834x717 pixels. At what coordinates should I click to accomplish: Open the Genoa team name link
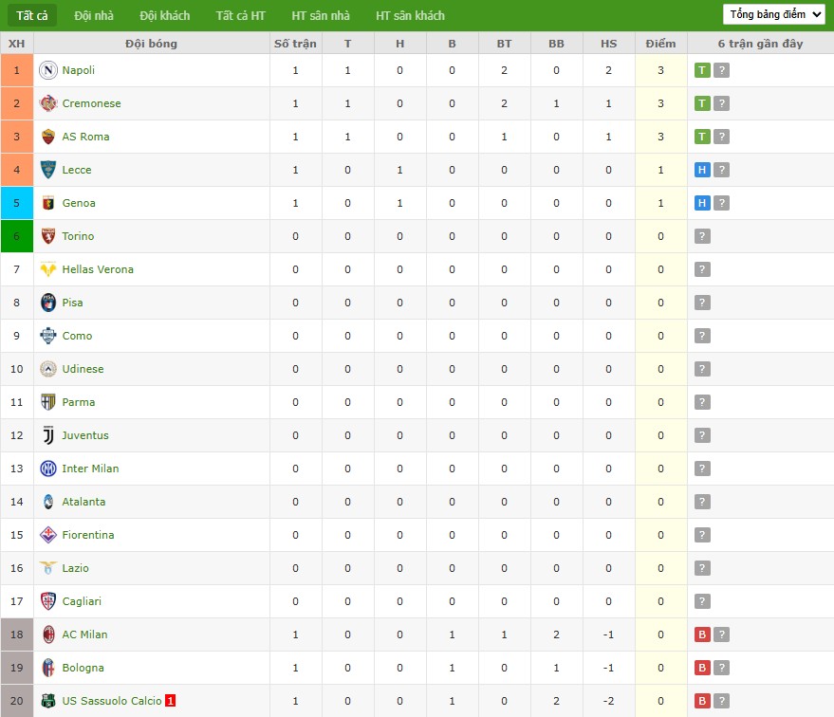[79, 203]
